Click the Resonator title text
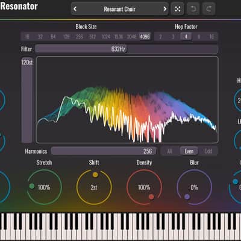241x241 pixels. click(19, 6)
